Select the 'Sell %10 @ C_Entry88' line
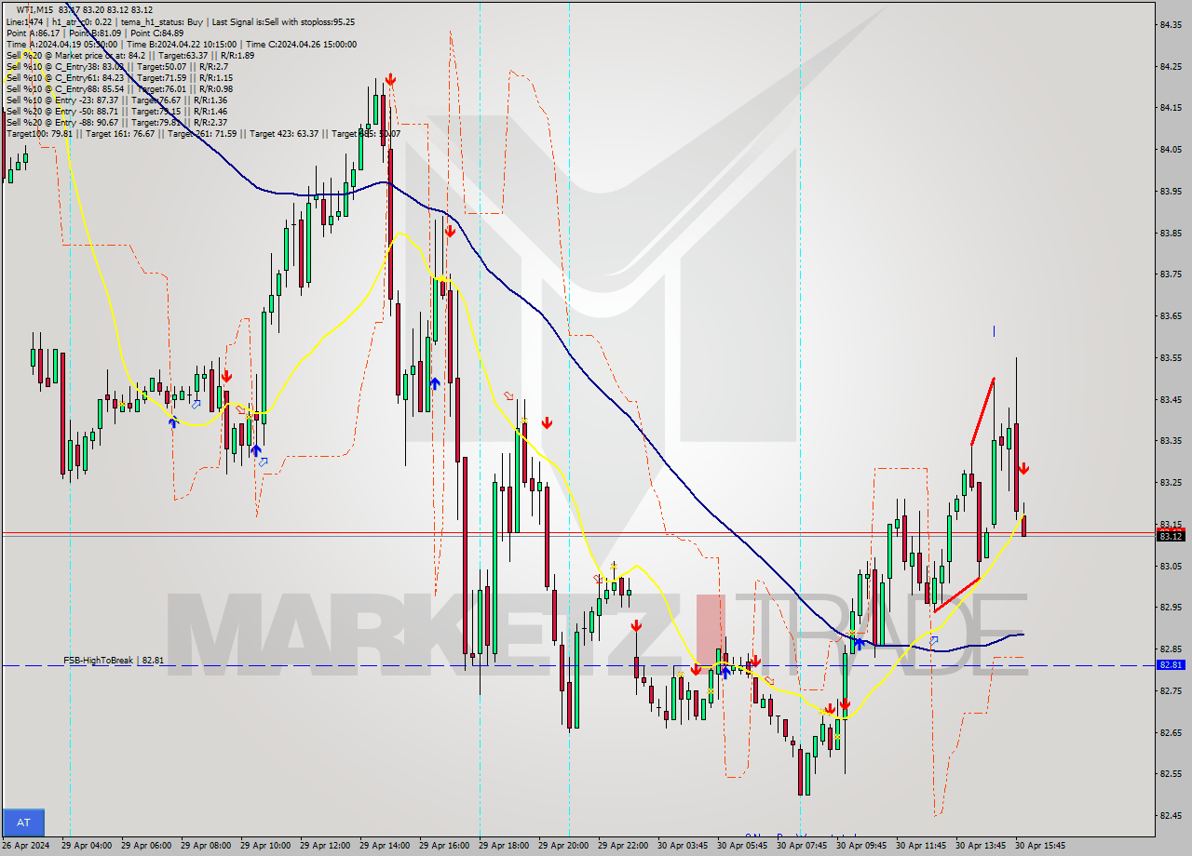 (119, 88)
